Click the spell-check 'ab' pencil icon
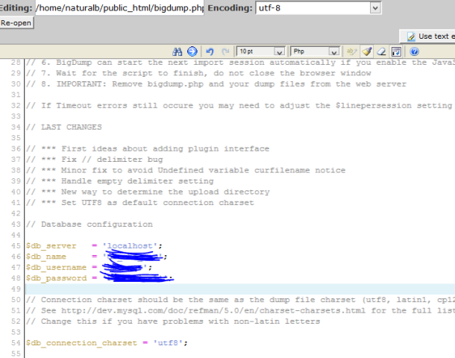This screenshot has height=358, width=455. [352, 51]
